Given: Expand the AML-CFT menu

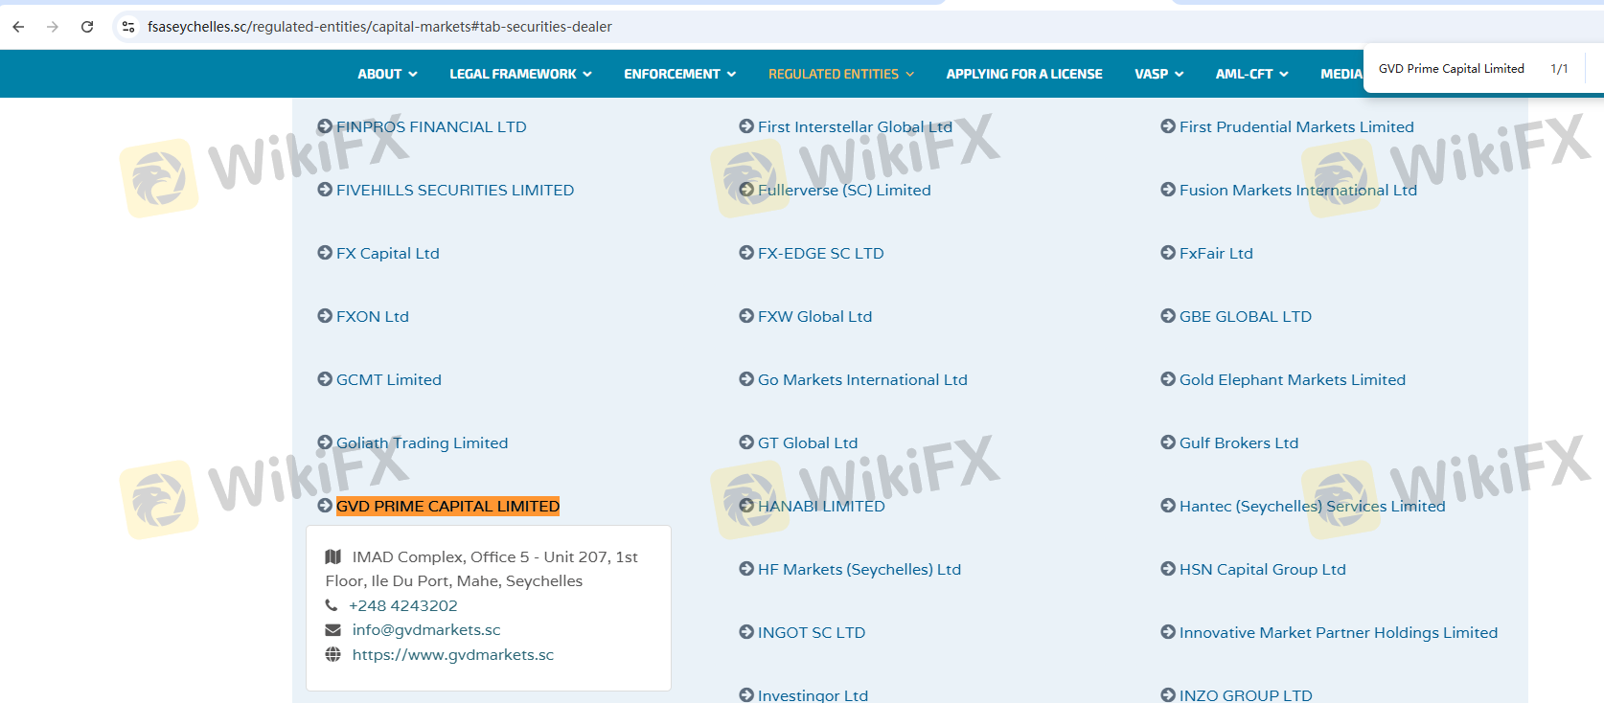Looking at the screenshot, I should point(1251,74).
